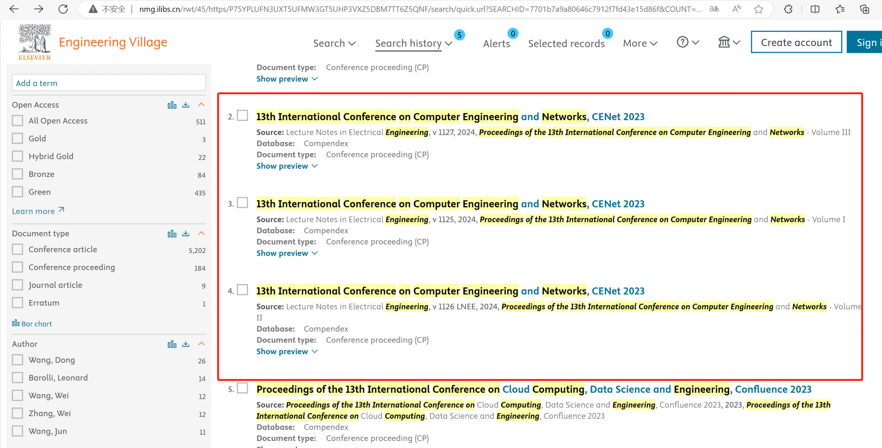
Task: Select Erratum document type checkbox
Action: tap(17, 303)
